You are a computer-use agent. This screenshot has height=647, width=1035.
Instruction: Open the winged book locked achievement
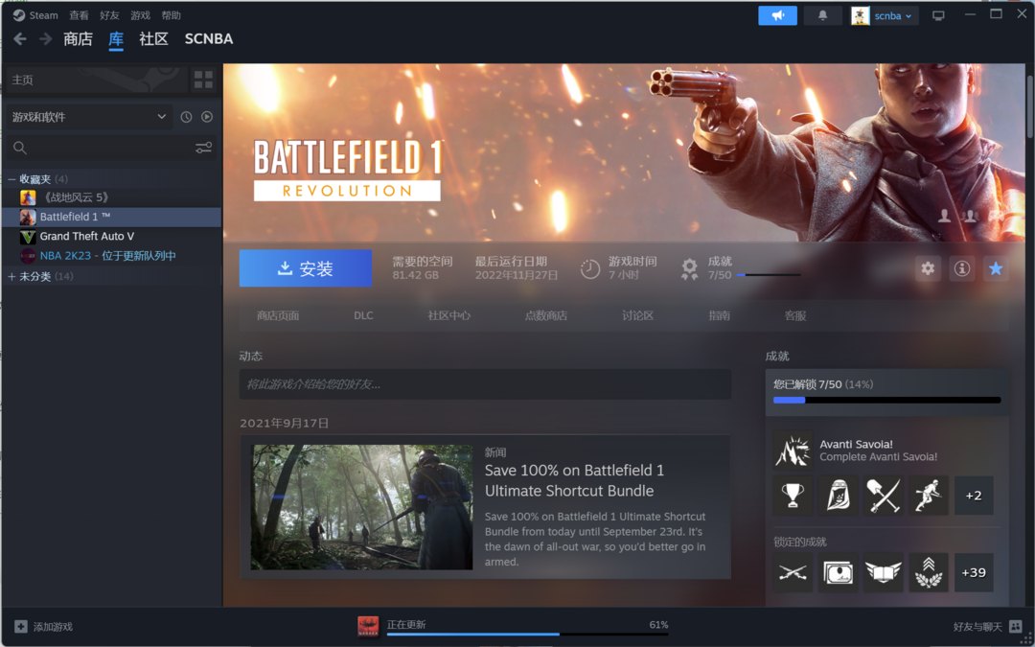[884, 572]
